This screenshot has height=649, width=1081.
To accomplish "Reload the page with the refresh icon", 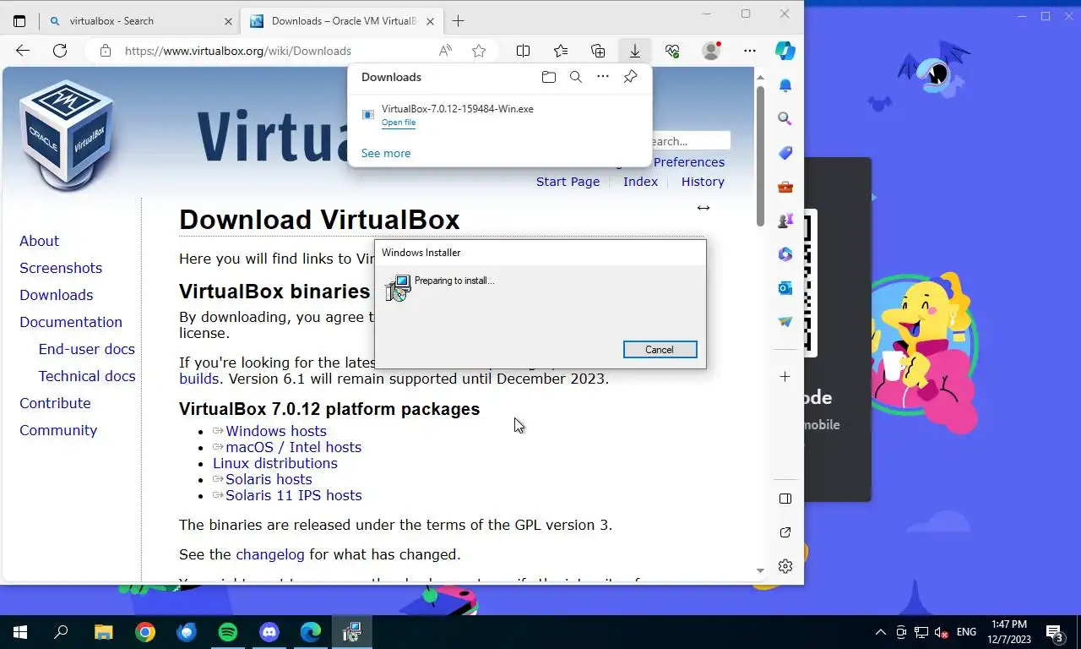I will point(60,51).
